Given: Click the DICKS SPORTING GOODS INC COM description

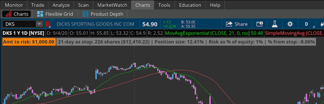Looking at the screenshot, I should 95,24.
